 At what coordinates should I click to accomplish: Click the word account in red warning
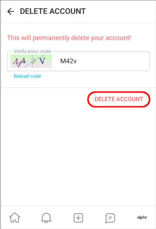tap(118, 38)
